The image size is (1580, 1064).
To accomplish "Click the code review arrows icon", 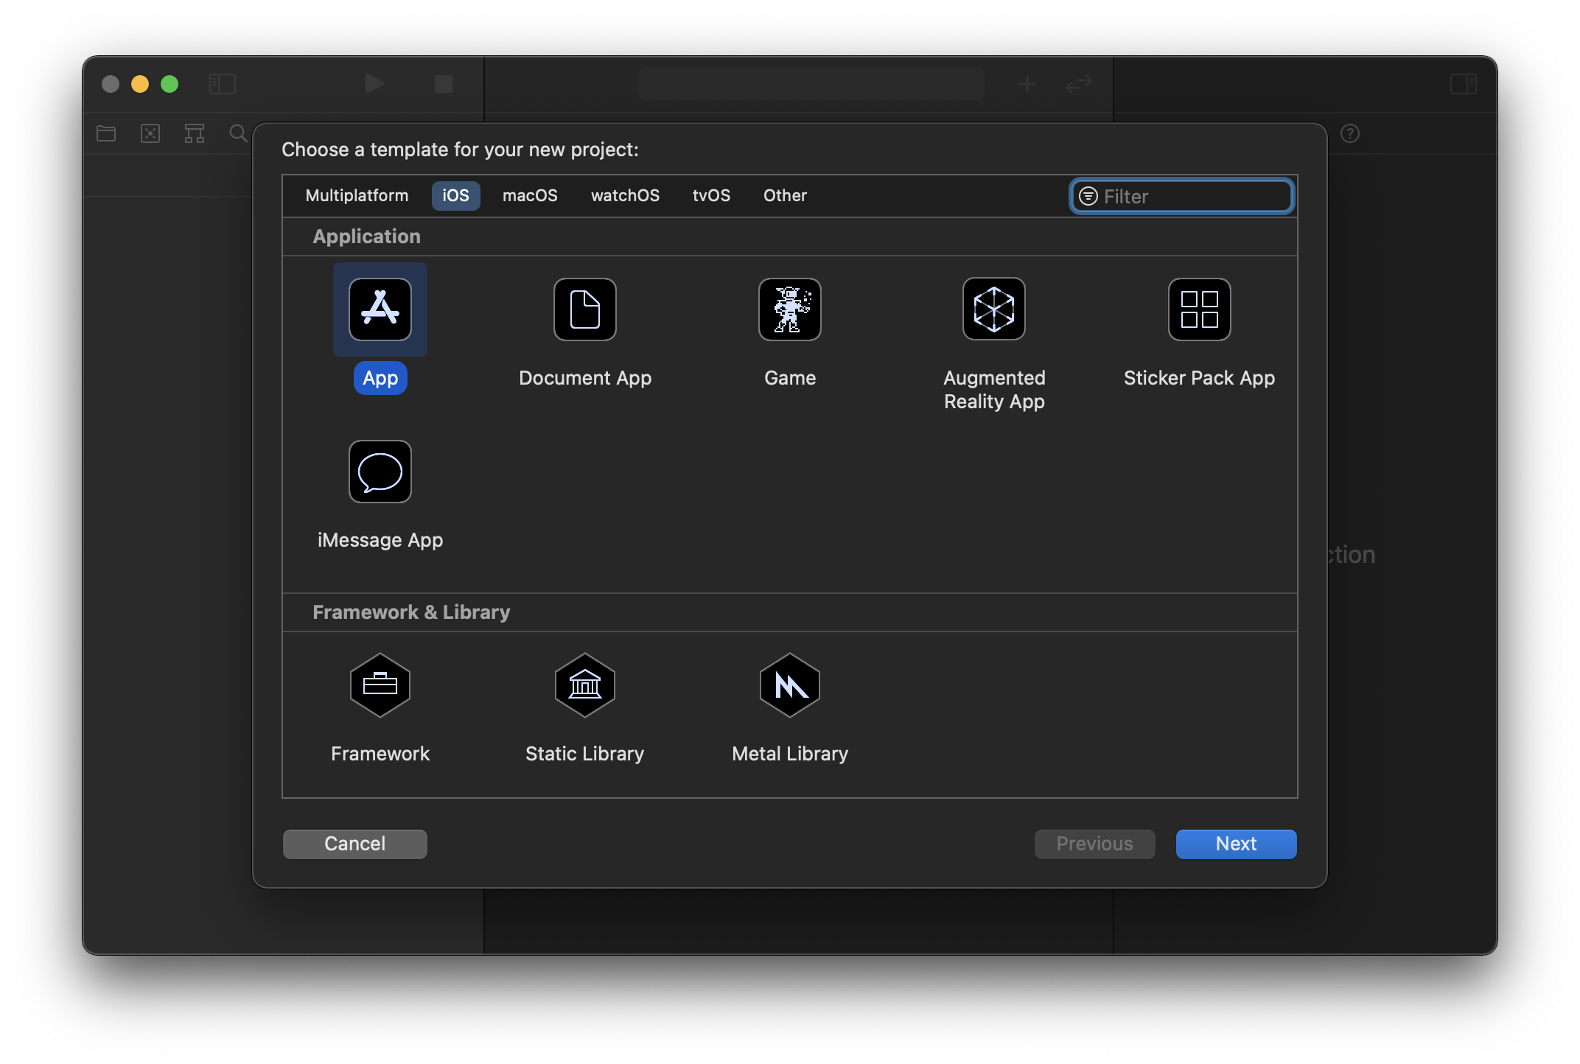I will point(1079,84).
